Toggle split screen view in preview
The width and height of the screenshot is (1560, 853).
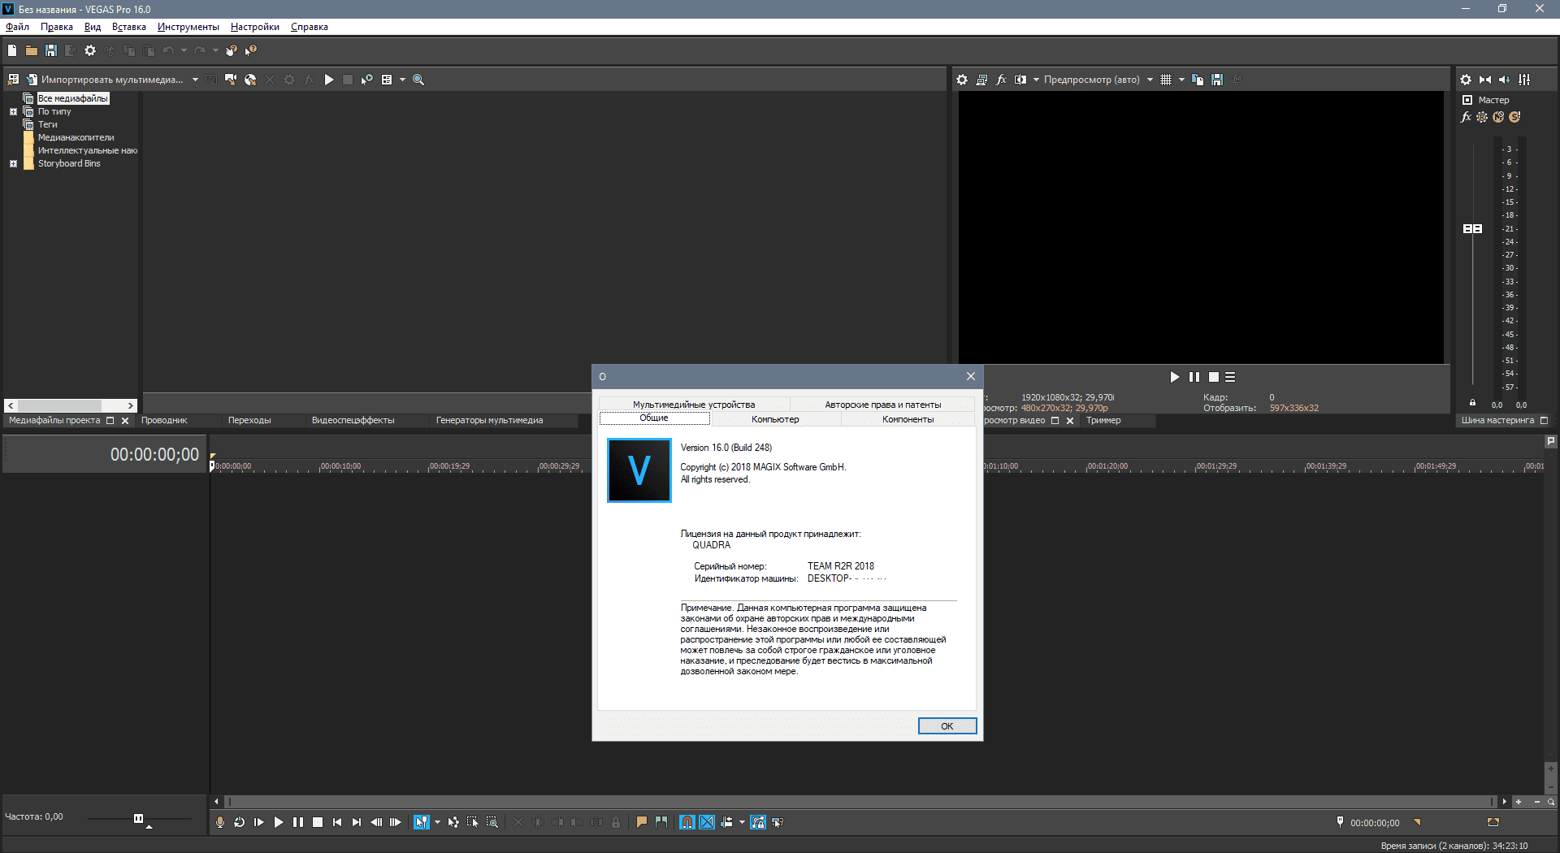tap(1020, 80)
